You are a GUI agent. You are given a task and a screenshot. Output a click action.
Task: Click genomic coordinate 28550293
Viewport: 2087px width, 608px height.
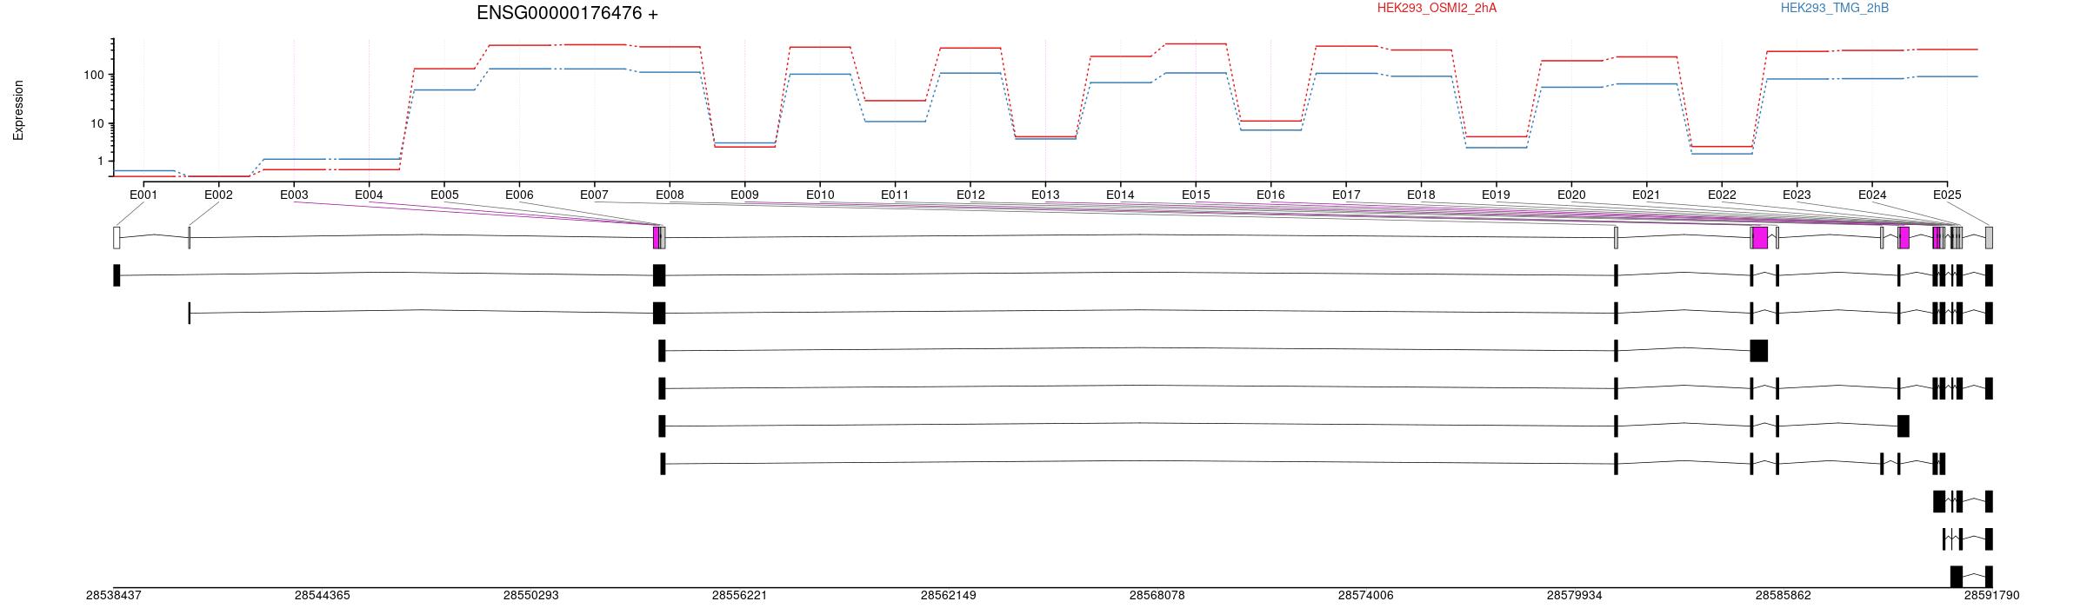click(x=531, y=596)
